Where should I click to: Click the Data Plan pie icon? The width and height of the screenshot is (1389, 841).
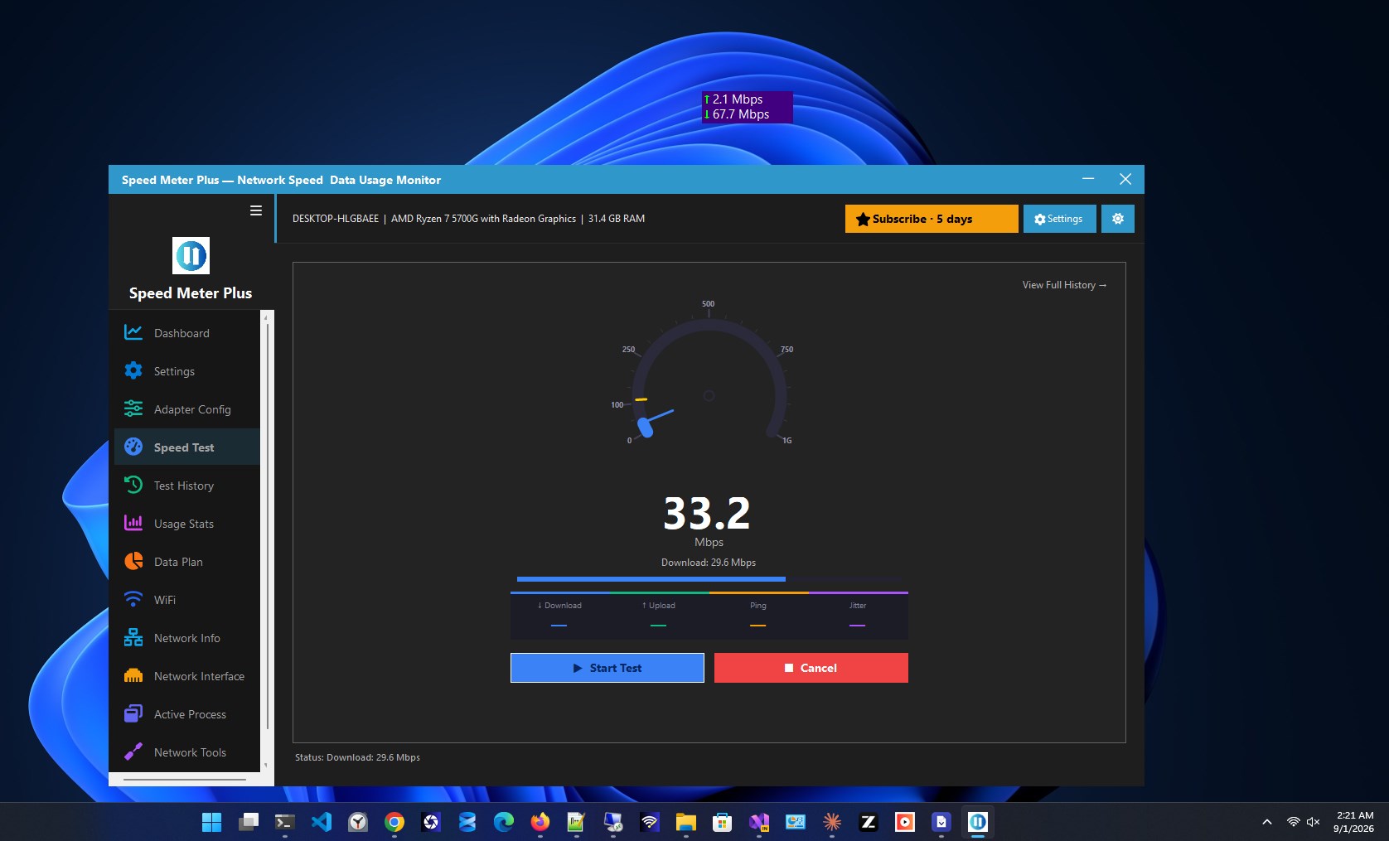pos(133,561)
